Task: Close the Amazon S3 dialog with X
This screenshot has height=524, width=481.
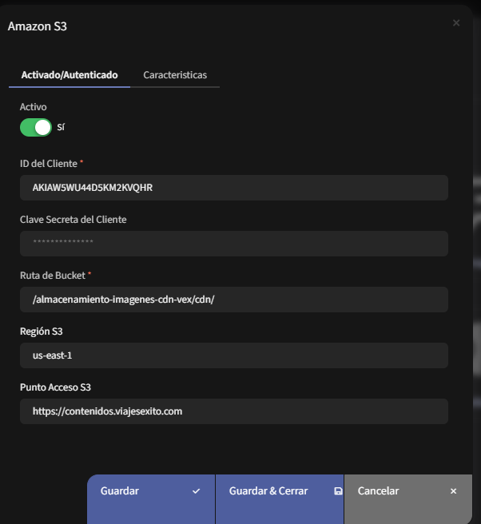Action: (456, 23)
